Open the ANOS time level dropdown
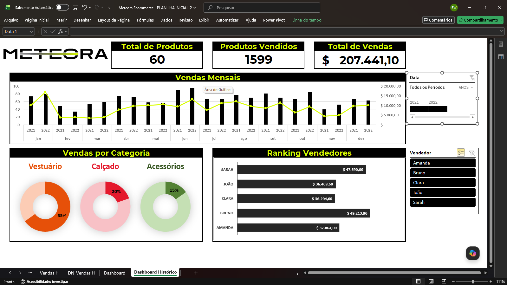 point(466,87)
